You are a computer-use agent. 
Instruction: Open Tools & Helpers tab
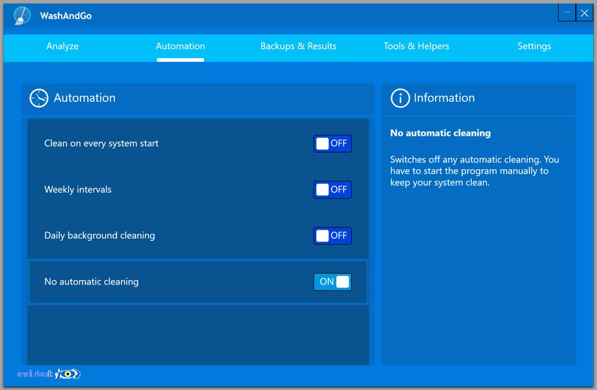[416, 46]
